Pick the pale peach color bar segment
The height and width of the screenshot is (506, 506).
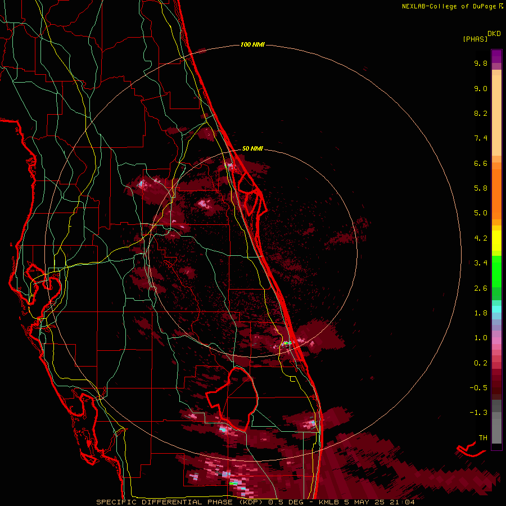click(496, 115)
